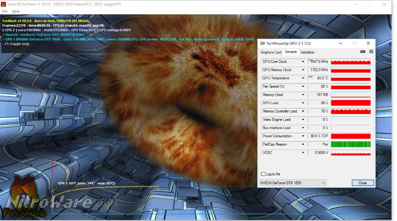This screenshot has height=221, width=397.
Task: Click the 1752.0 MHz memory clock value
Action: tap(319, 70)
